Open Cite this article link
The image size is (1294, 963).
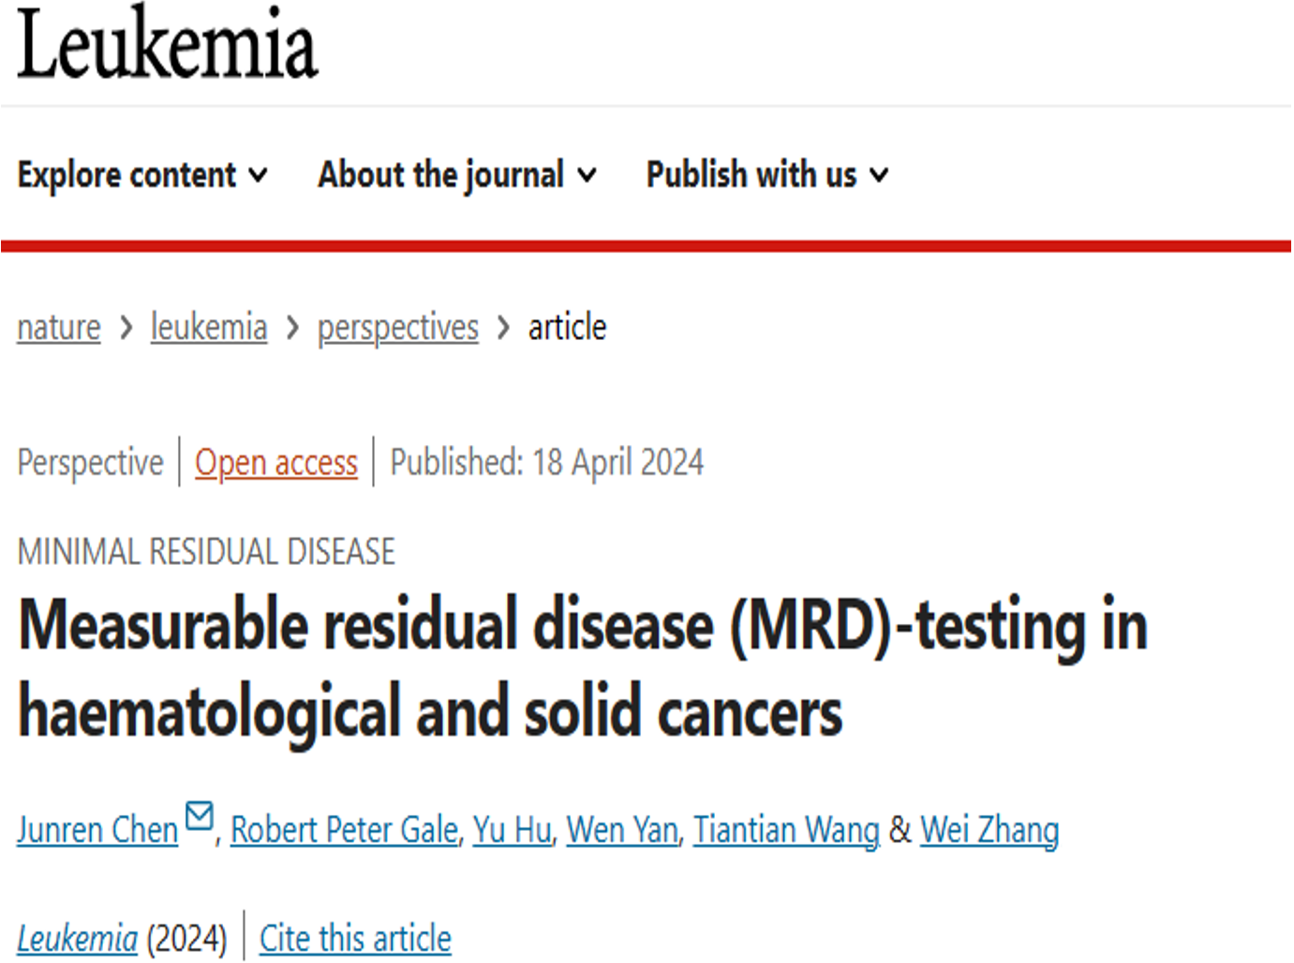coord(355,939)
